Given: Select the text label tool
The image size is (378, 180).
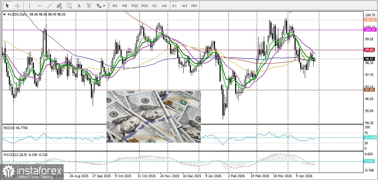Looking at the screenshot, I should tap(89, 6).
